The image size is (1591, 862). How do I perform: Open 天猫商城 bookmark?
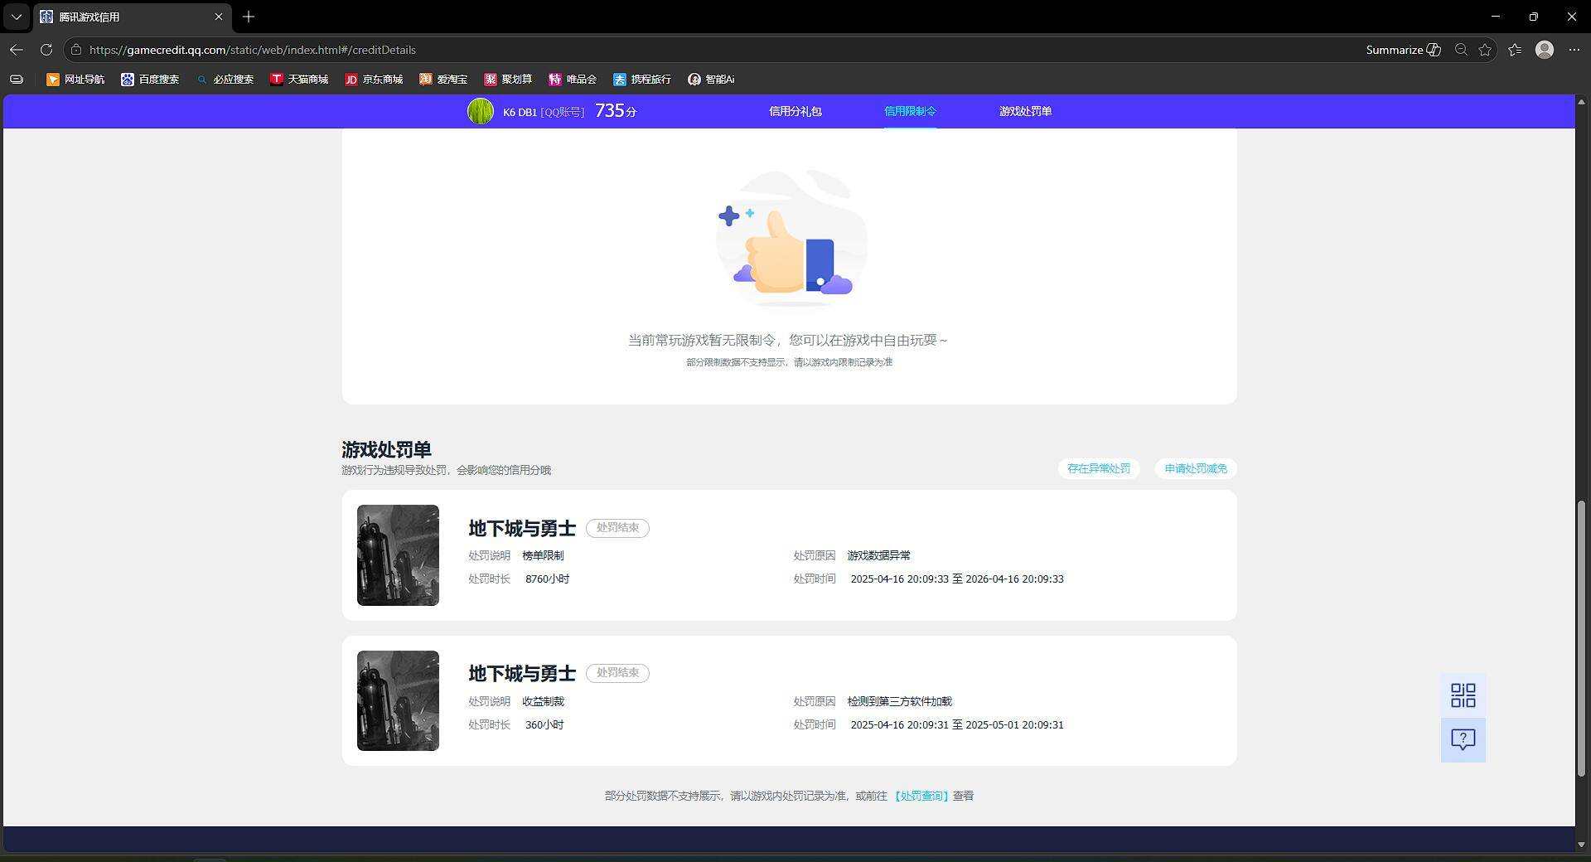[299, 80]
